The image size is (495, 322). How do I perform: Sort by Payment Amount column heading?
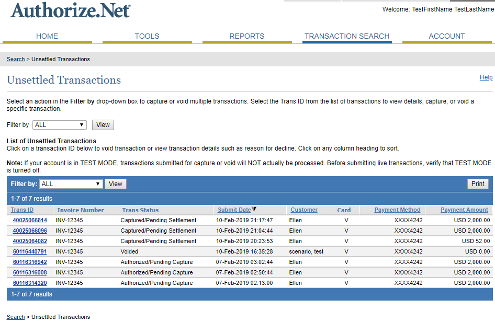(464, 210)
